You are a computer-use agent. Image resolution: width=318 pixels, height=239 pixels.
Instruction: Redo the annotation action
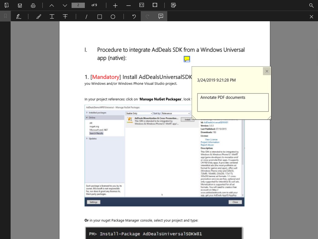[147, 16]
